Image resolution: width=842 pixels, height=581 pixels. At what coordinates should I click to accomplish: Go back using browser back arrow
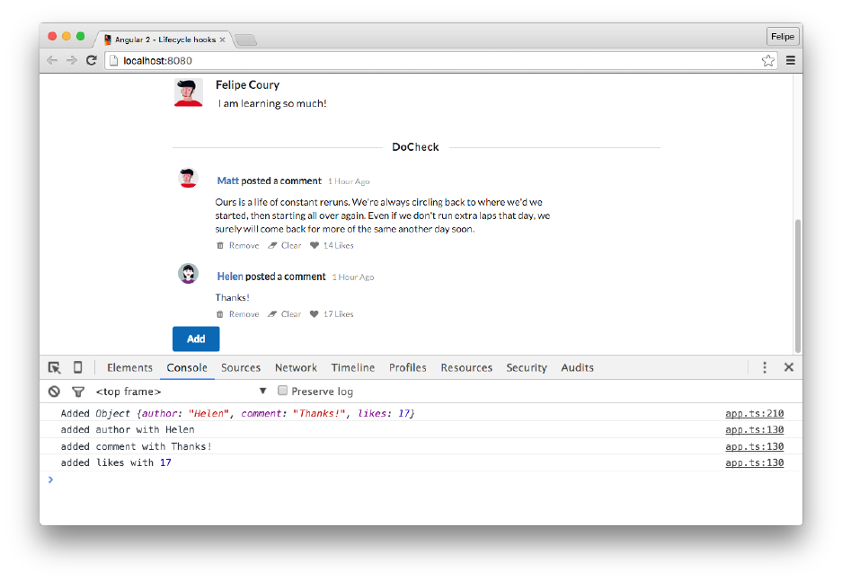pyautogui.click(x=52, y=60)
